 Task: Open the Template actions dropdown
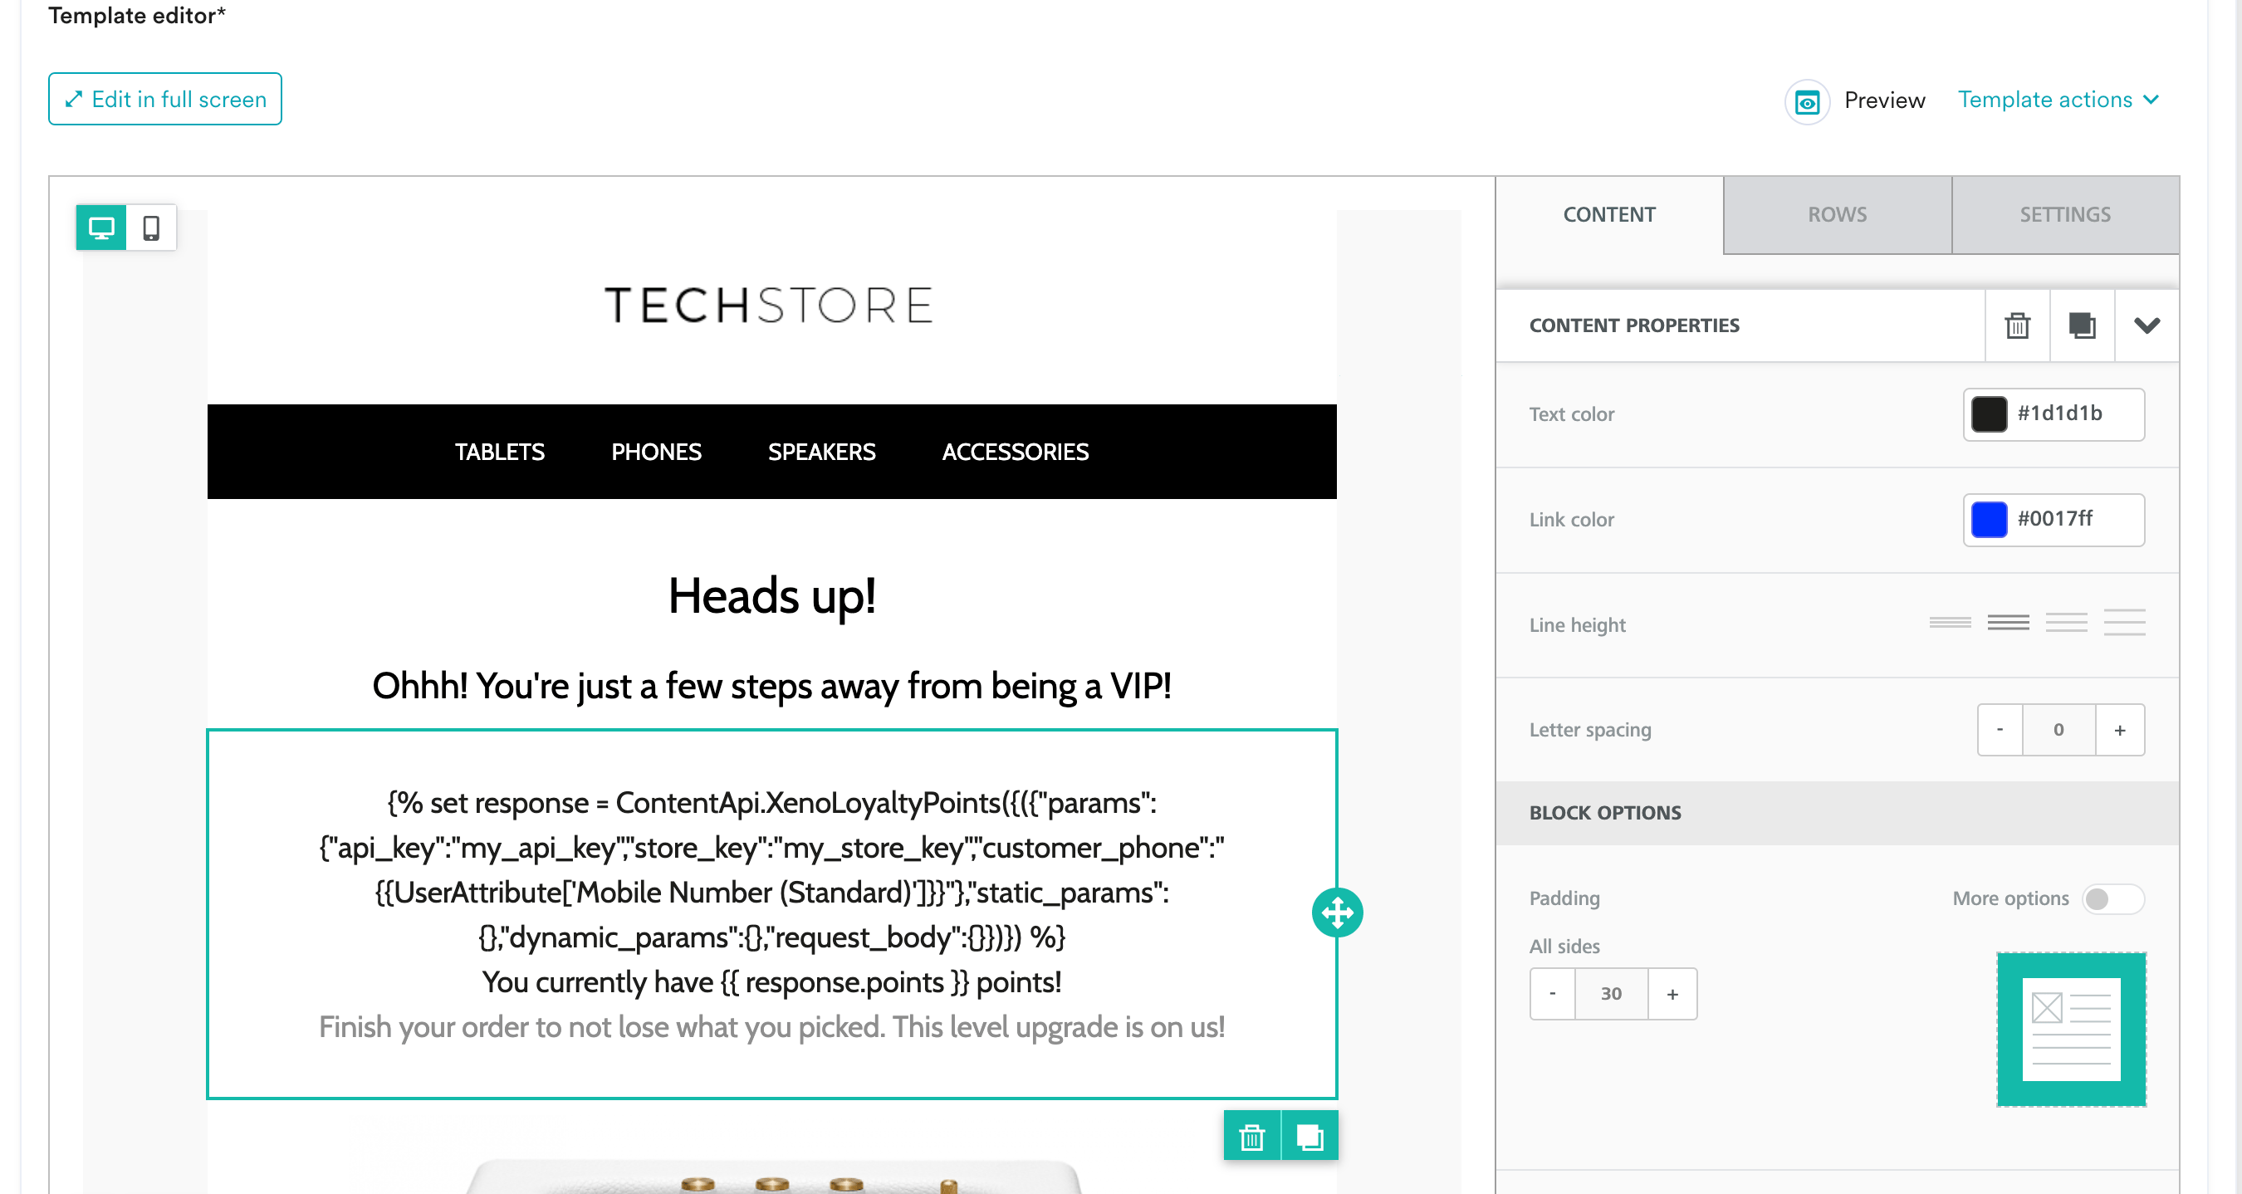point(2058,100)
